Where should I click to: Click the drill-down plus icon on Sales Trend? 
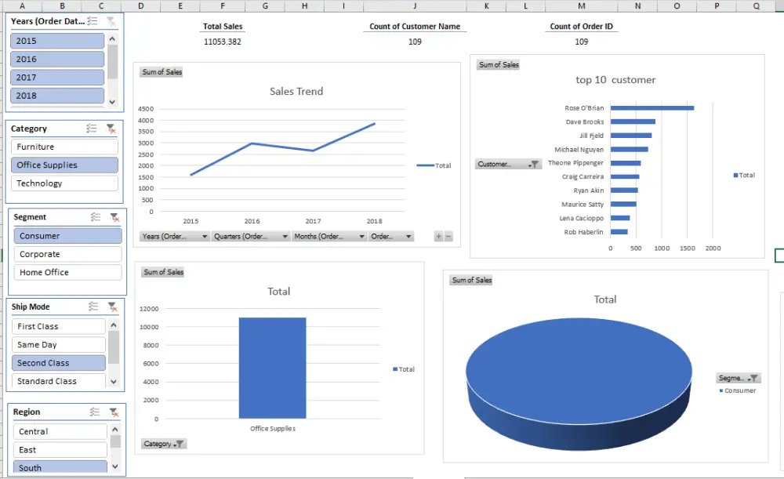click(437, 234)
